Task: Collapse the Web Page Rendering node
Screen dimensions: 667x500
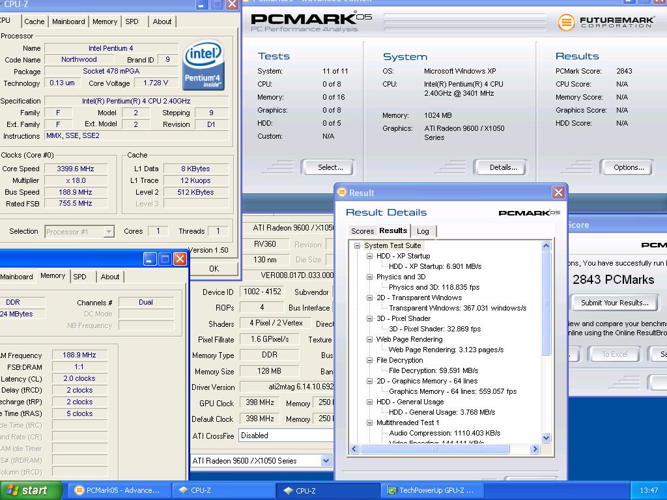Action: 370,339
